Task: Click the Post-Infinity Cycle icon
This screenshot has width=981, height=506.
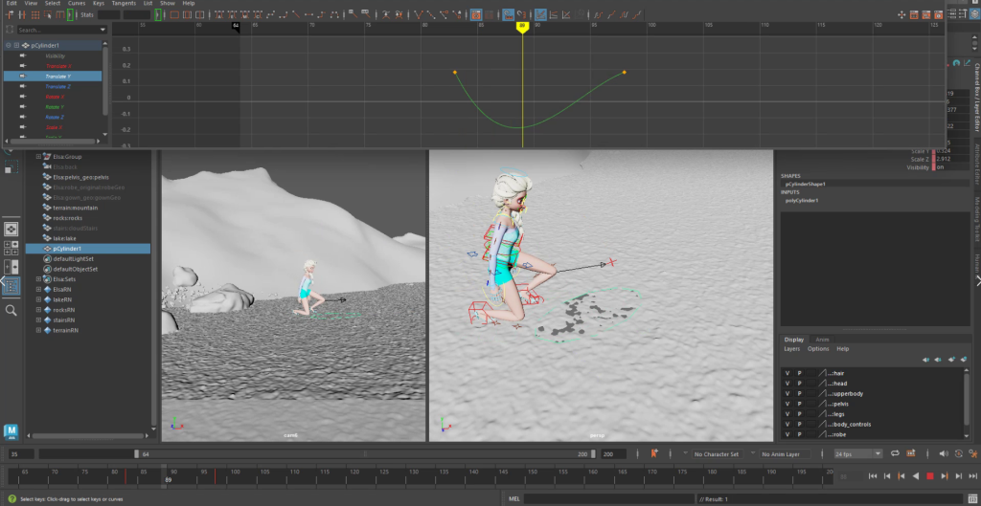Action: tap(624, 14)
